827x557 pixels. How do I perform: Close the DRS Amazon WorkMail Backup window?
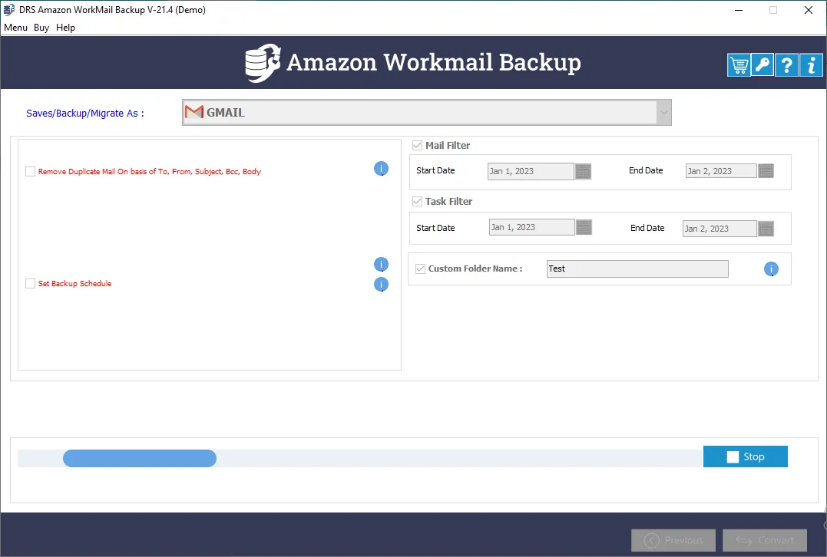pyautogui.click(x=809, y=10)
